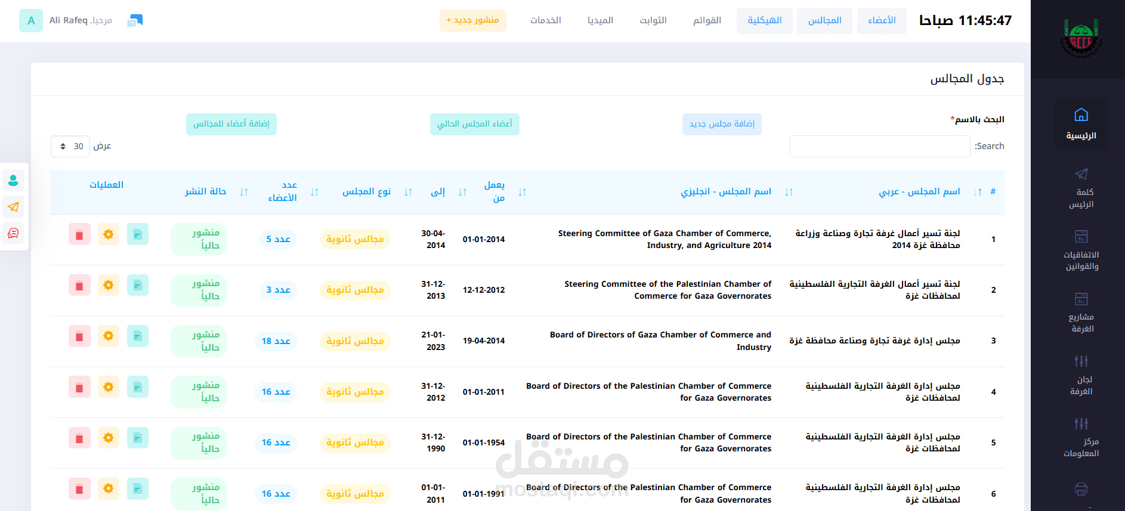Open settings gear for council row 6
The height and width of the screenshot is (511, 1125).
(x=109, y=489)
